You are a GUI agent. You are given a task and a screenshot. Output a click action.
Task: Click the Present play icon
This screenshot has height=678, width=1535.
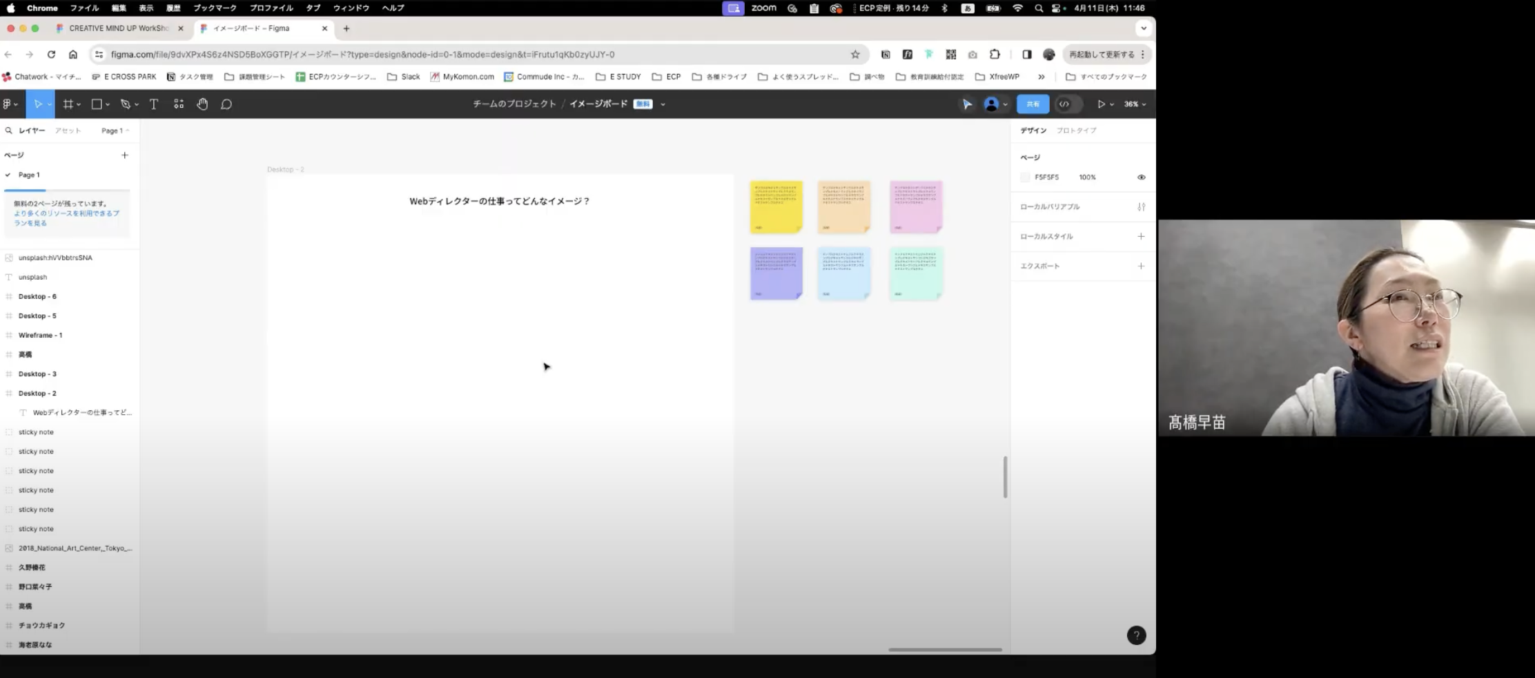tap(1101, 104)
